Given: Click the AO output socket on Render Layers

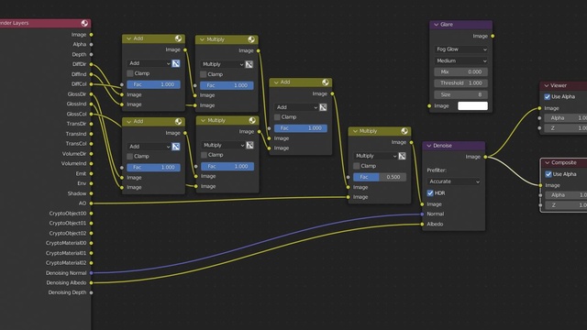Looking at the screenshot, I should tap(92, 203).
